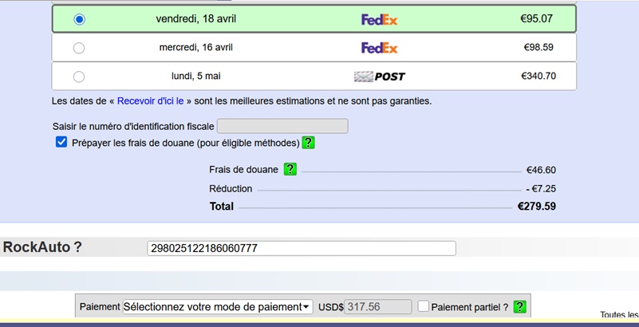This screenshot has width=639, height=327.
Task: Open the green help icon next to Frais de douane
Action: click(x=290, y=169)
